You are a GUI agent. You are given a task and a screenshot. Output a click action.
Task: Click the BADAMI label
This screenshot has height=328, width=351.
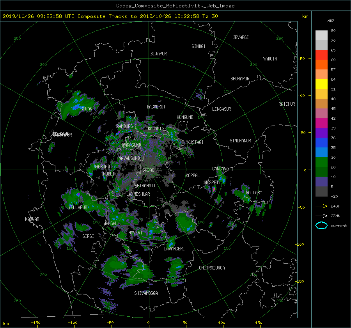[x=154, y=129]
